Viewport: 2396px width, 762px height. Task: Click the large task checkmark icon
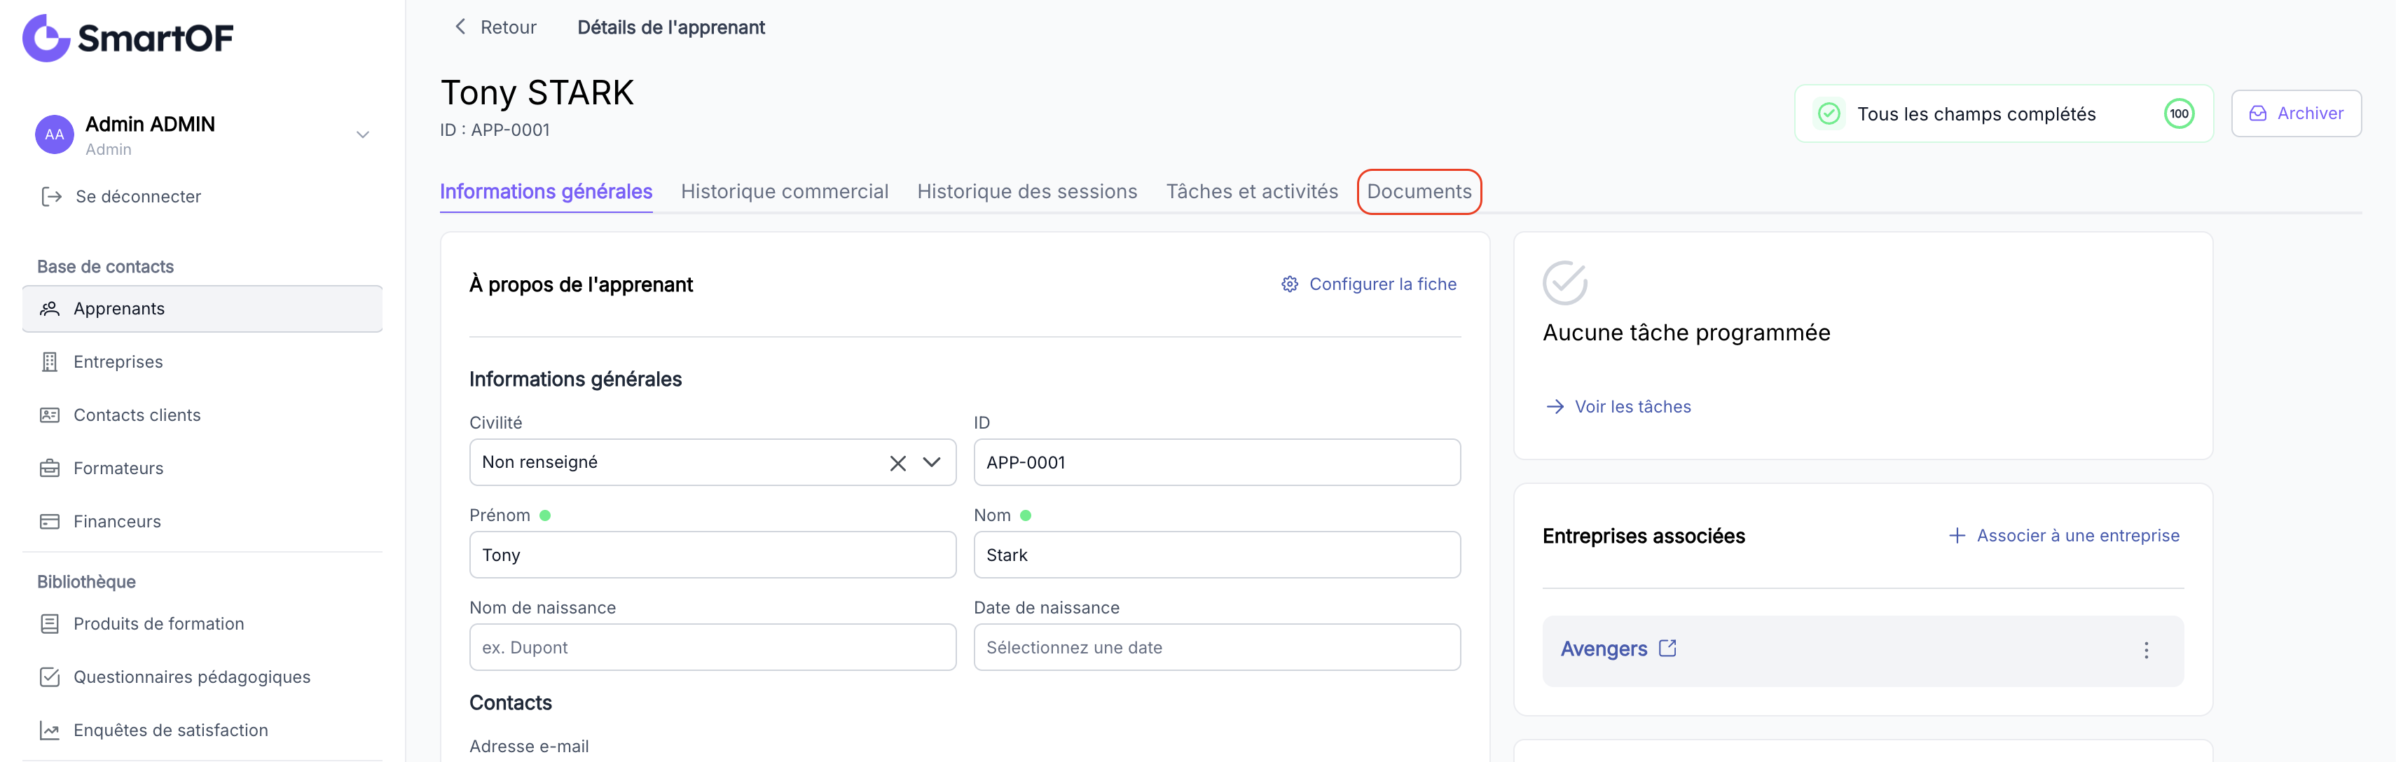coord(1565,283)
